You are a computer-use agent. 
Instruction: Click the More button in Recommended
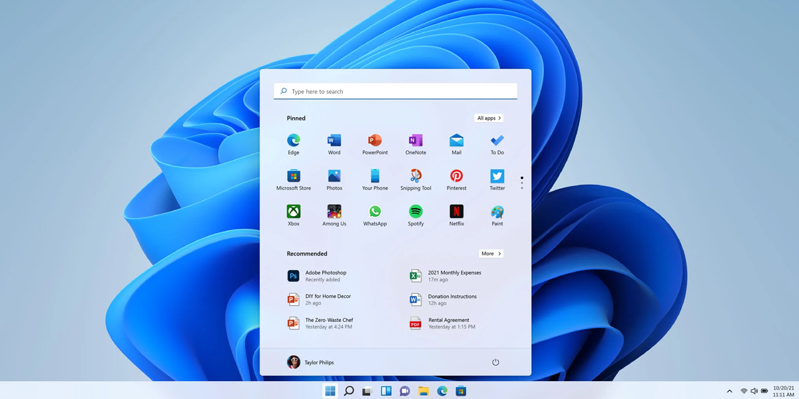(491, 253)
